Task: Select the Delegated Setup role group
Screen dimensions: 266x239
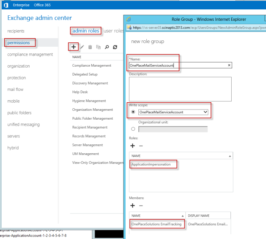Action: 85,74
